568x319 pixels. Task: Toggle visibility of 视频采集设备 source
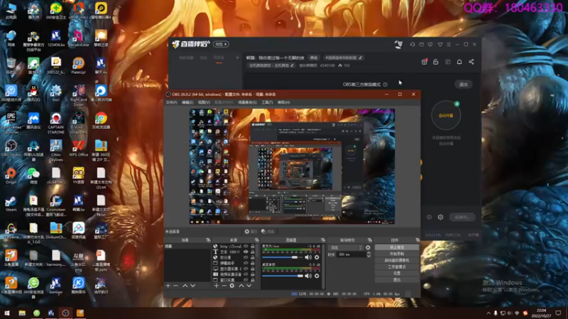pyautogui.click(x=246, y=274)
